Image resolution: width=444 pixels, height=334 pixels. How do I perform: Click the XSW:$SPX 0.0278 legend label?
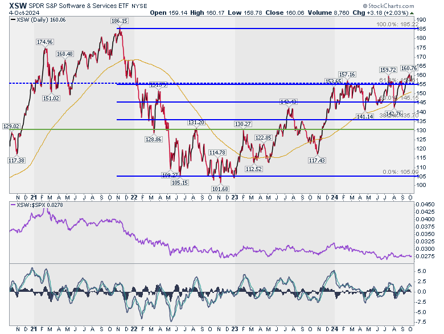pos(40,205)
